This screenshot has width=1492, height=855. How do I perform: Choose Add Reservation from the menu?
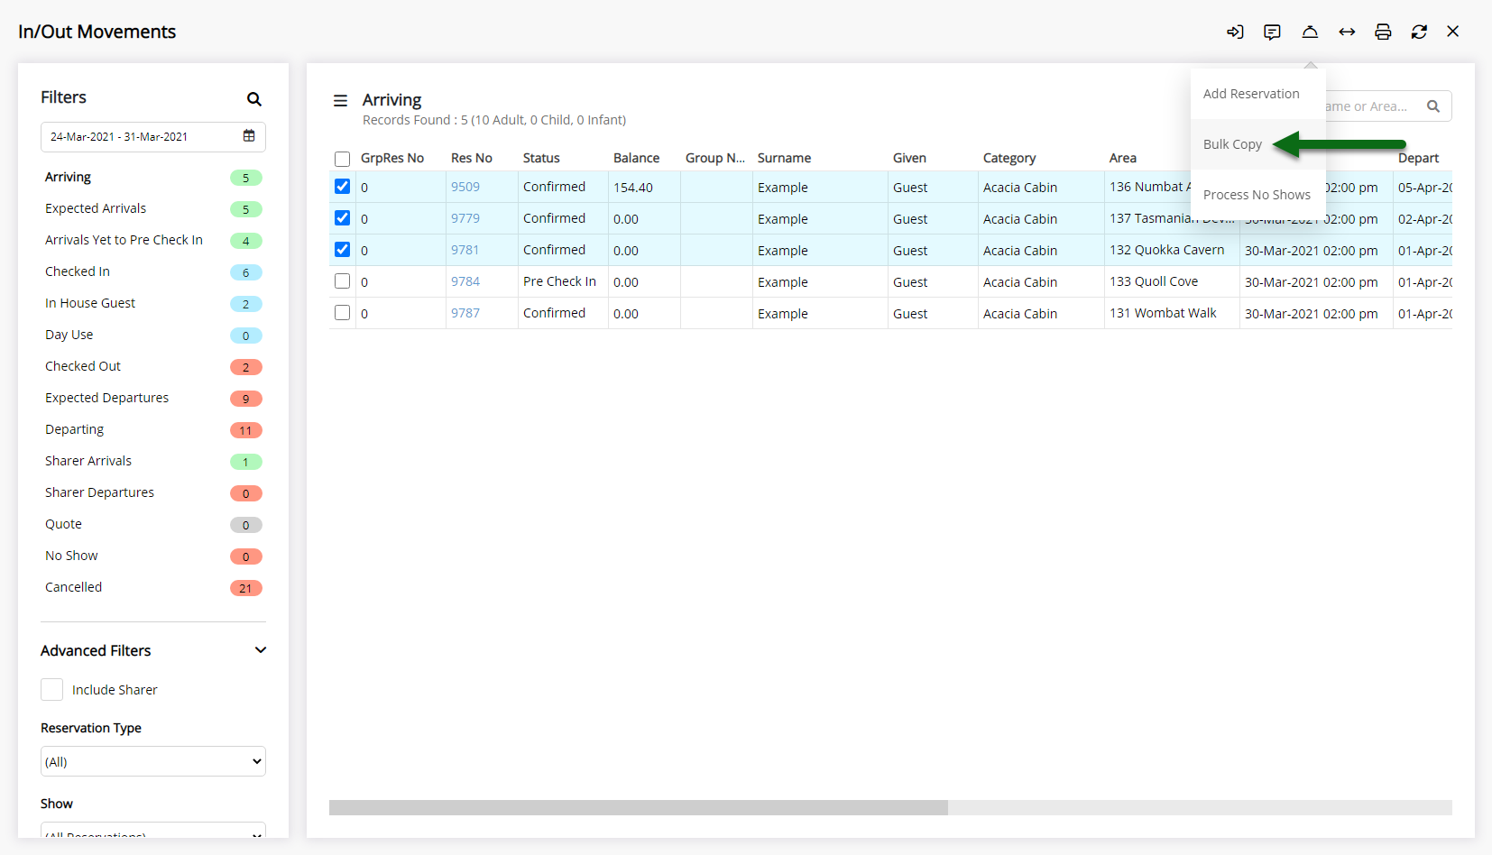(1251, 94)
